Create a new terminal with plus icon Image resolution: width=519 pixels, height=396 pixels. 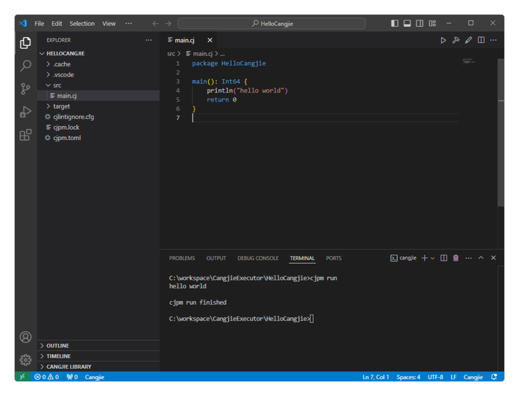[425, 258]
